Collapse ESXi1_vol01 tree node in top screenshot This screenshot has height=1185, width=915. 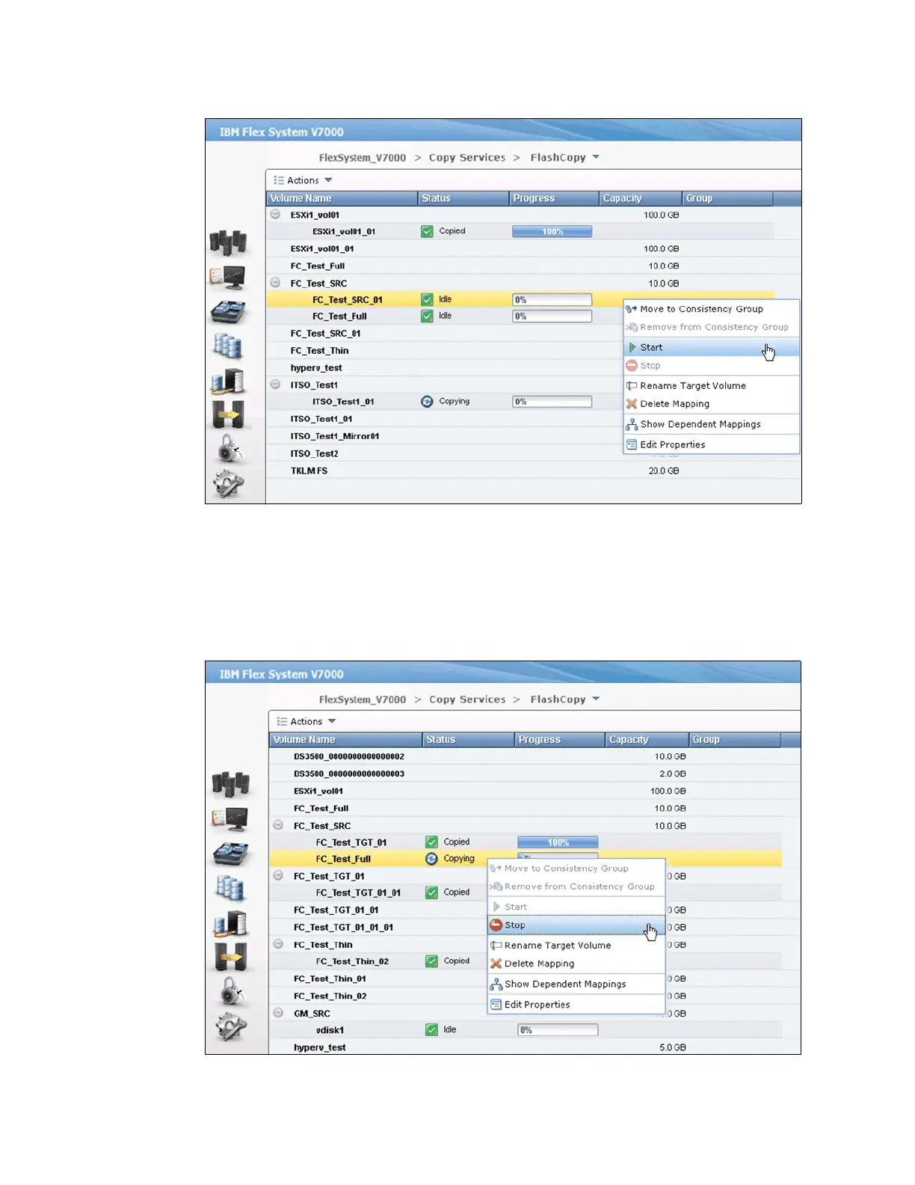click(x=275, y=215)
